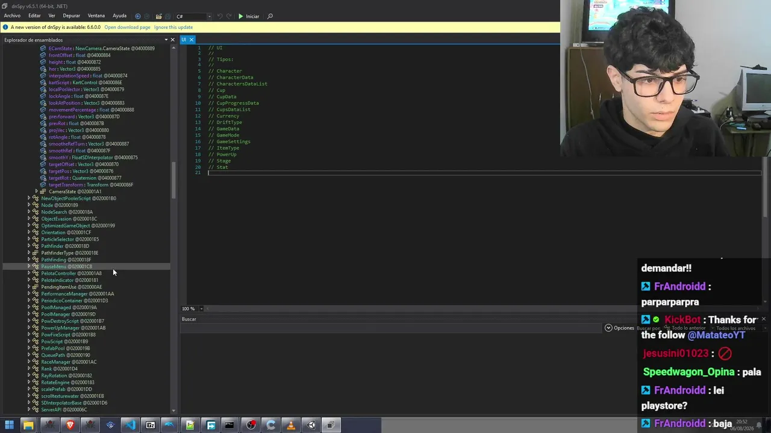Click the "// CharactersDataList" comment line
The image size is (771, 433).
coord(237,84)
